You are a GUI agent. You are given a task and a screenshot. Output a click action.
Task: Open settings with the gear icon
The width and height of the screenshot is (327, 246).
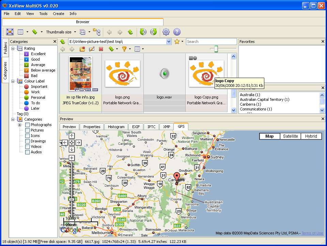click(166, 32)
